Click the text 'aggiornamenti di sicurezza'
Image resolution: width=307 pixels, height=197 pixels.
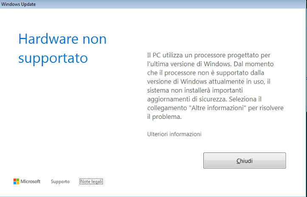coord(187,99)
